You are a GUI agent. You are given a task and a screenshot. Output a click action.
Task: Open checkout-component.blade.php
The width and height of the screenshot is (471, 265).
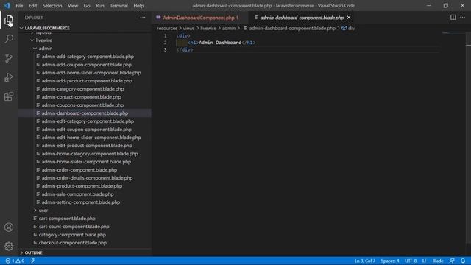(x=73, y=243)
